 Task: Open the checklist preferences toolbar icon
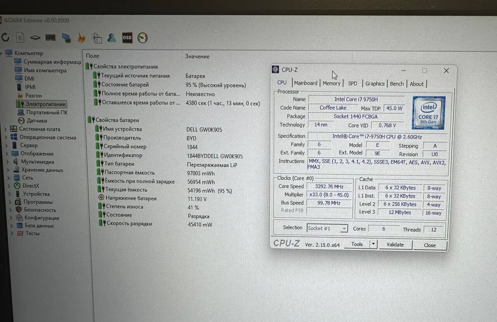click(x=97, y=38)
